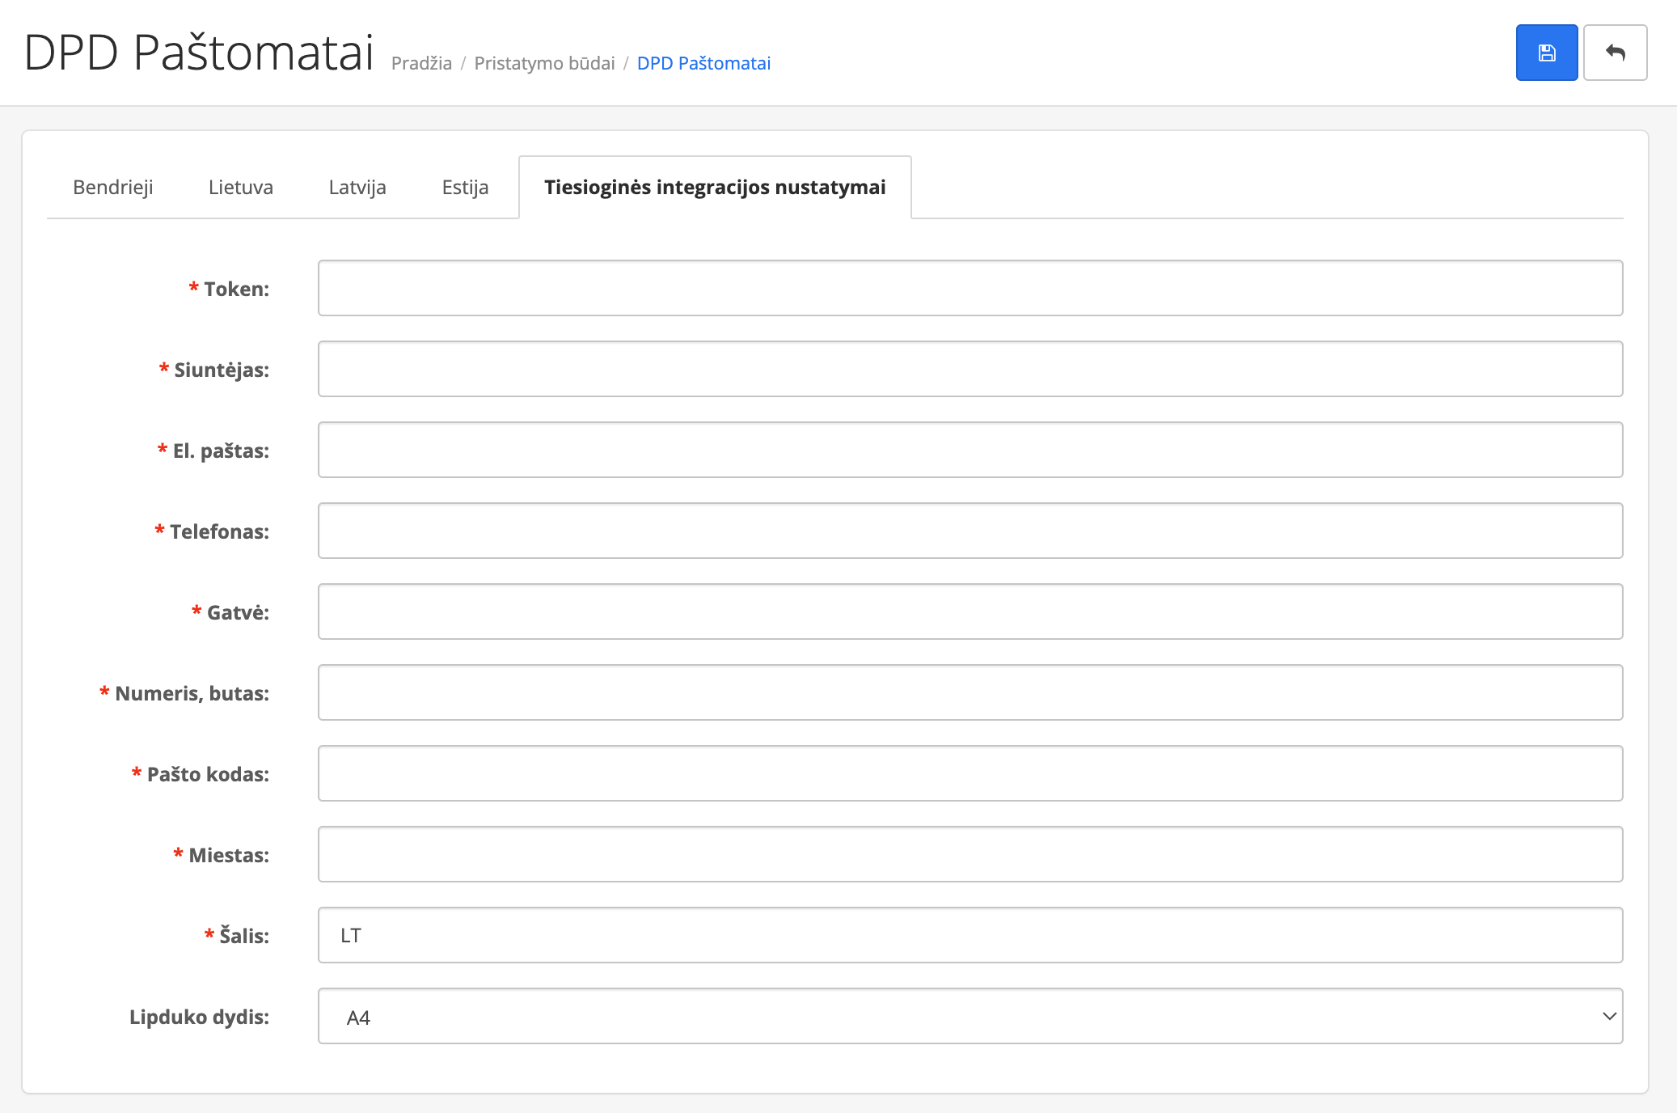The image size is (1677, 1113).
Task: Follow the Pradžia breadcrumb link
Action: 421,63
